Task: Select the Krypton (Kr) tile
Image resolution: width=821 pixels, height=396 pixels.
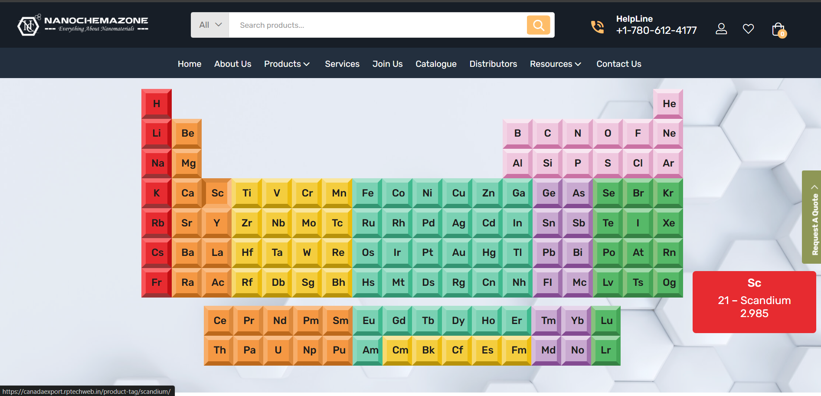Action: click(668, 193)
